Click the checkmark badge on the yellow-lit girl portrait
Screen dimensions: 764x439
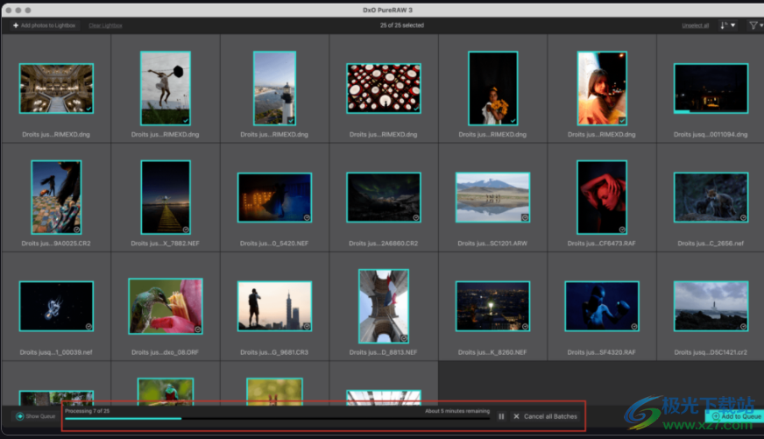[x=622, y=120]
